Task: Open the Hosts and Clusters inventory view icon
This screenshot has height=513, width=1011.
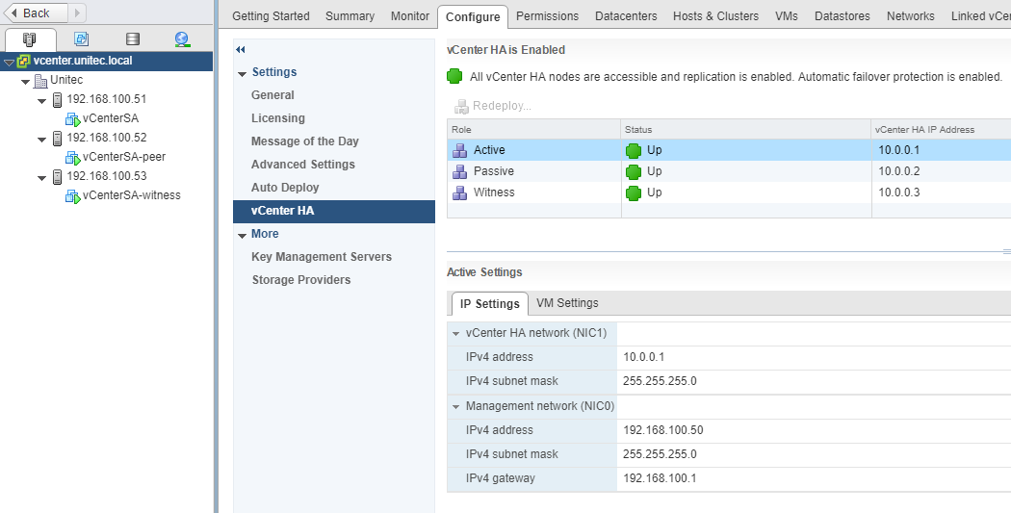Action: click(x=30, y=39)
